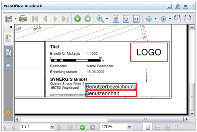Rotate page counterclockwise

188,19
